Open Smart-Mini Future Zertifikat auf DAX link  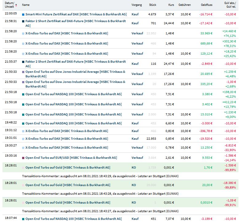point(76,14)
